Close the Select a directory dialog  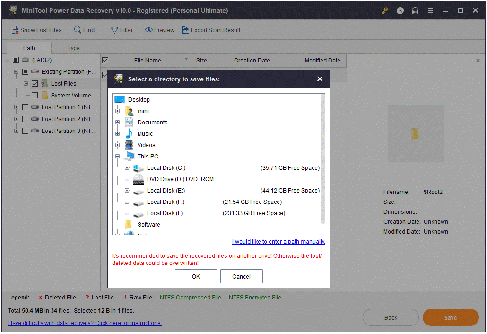point(320,79)
